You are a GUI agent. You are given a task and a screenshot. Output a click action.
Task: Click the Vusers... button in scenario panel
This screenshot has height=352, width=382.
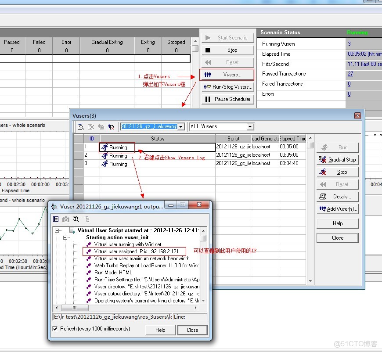[x=227, y=75]
